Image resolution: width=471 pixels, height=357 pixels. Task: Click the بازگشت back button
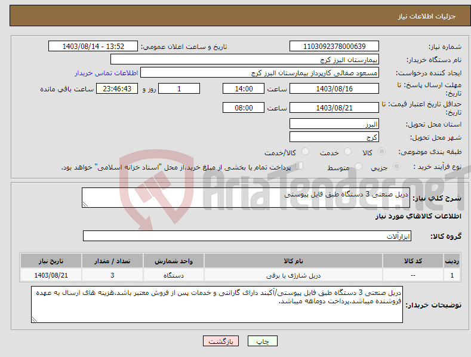[221, 341]
